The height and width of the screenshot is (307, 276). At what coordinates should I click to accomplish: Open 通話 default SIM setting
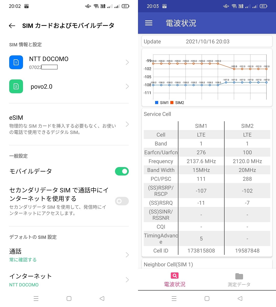pyautogui.click(x=69, y=255)
